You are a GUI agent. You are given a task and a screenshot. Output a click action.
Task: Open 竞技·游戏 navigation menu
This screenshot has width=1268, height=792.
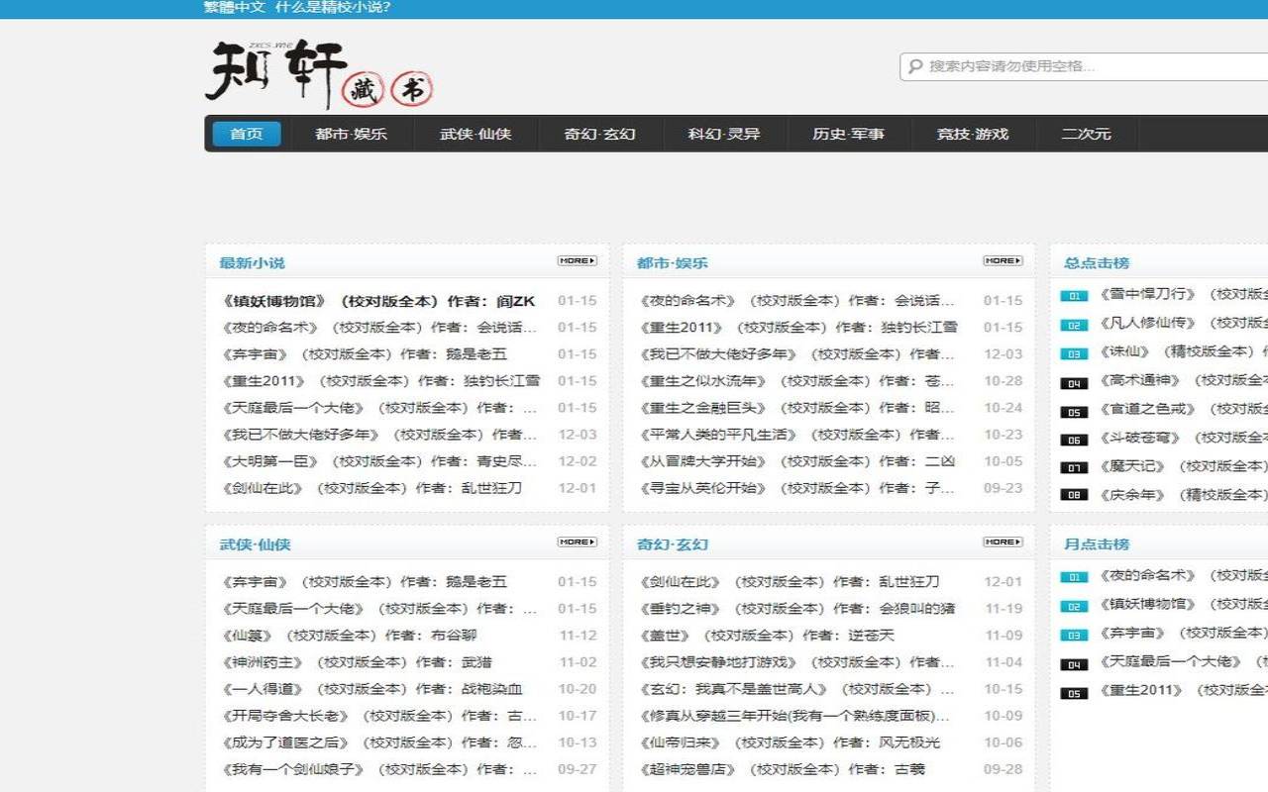[x=973, y=134]
